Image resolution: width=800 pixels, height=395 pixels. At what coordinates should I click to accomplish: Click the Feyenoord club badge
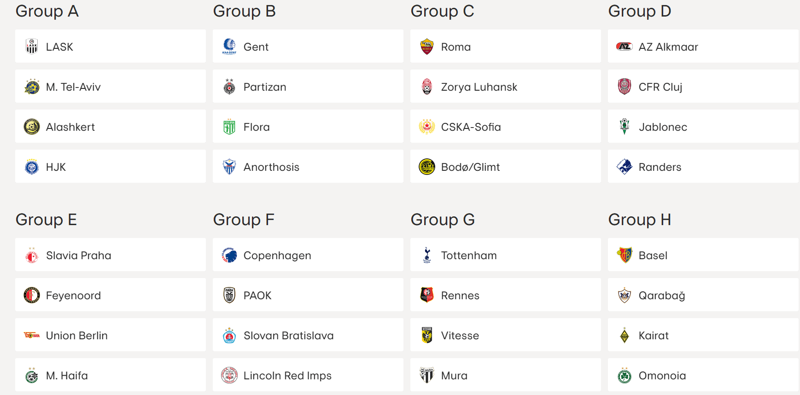click(31, 295)
